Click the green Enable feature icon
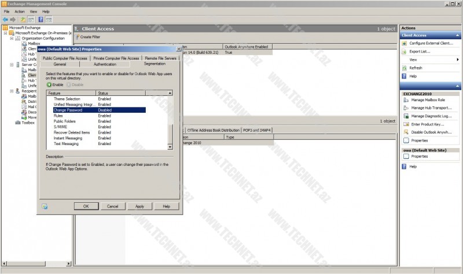 pyautogui.click(x=49, y=84)
